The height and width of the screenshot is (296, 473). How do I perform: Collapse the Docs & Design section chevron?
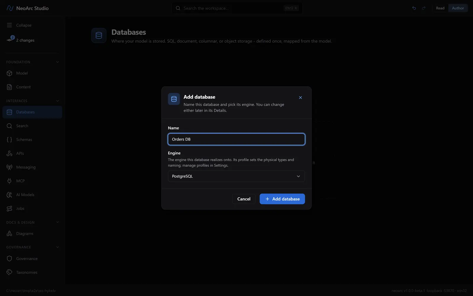(x=58, y=222)
